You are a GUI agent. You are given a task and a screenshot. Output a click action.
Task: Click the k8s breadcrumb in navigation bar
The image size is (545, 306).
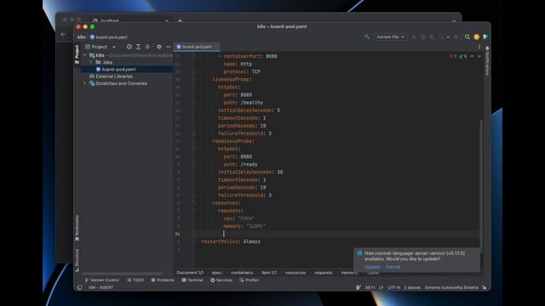[x=82, y=37]
